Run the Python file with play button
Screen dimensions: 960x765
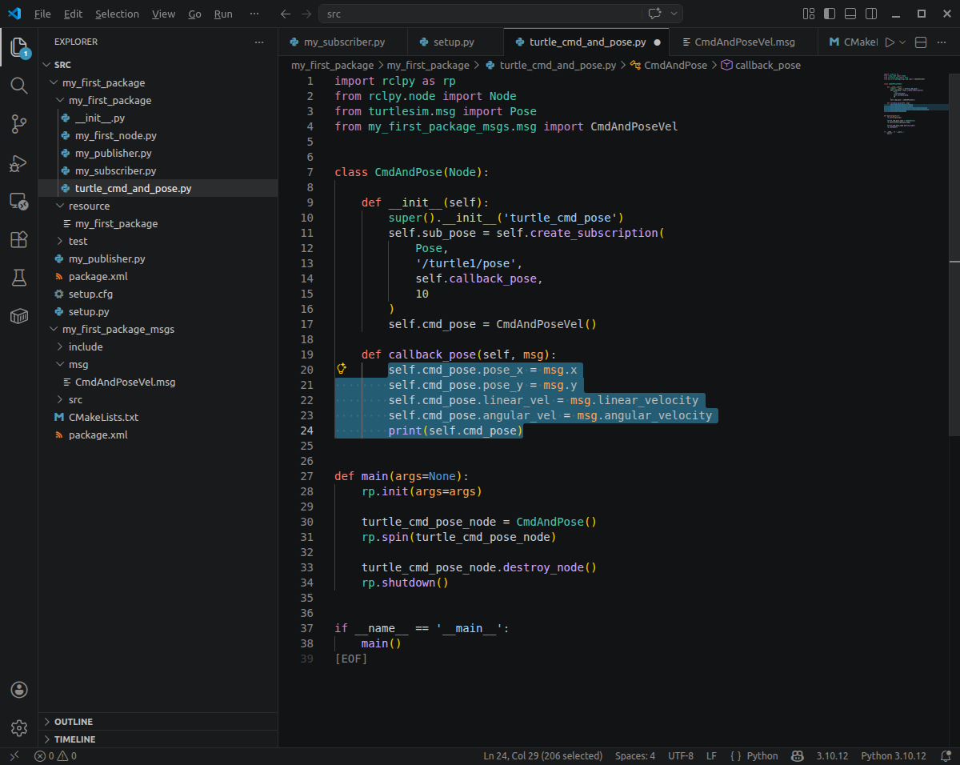(889, 42)
